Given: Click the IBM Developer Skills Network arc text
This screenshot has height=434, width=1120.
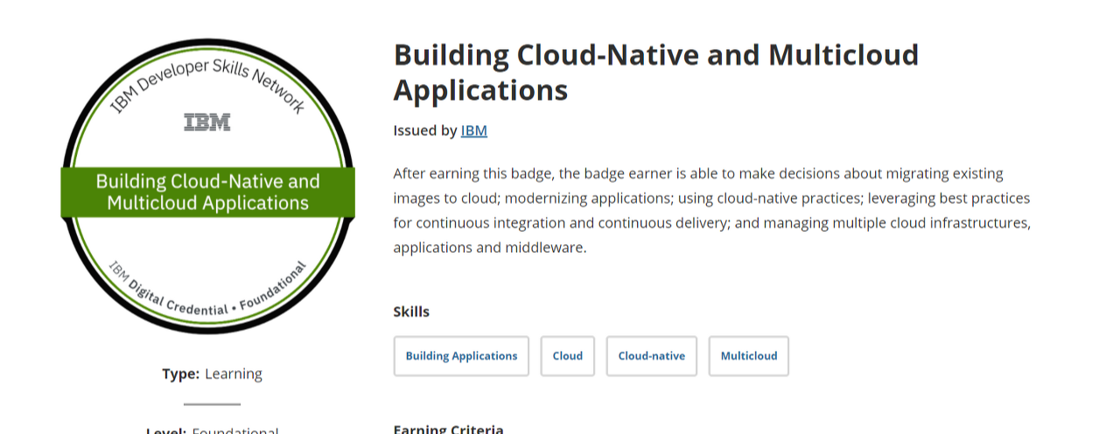Looking at the screenshot, I should pos(207,86).
